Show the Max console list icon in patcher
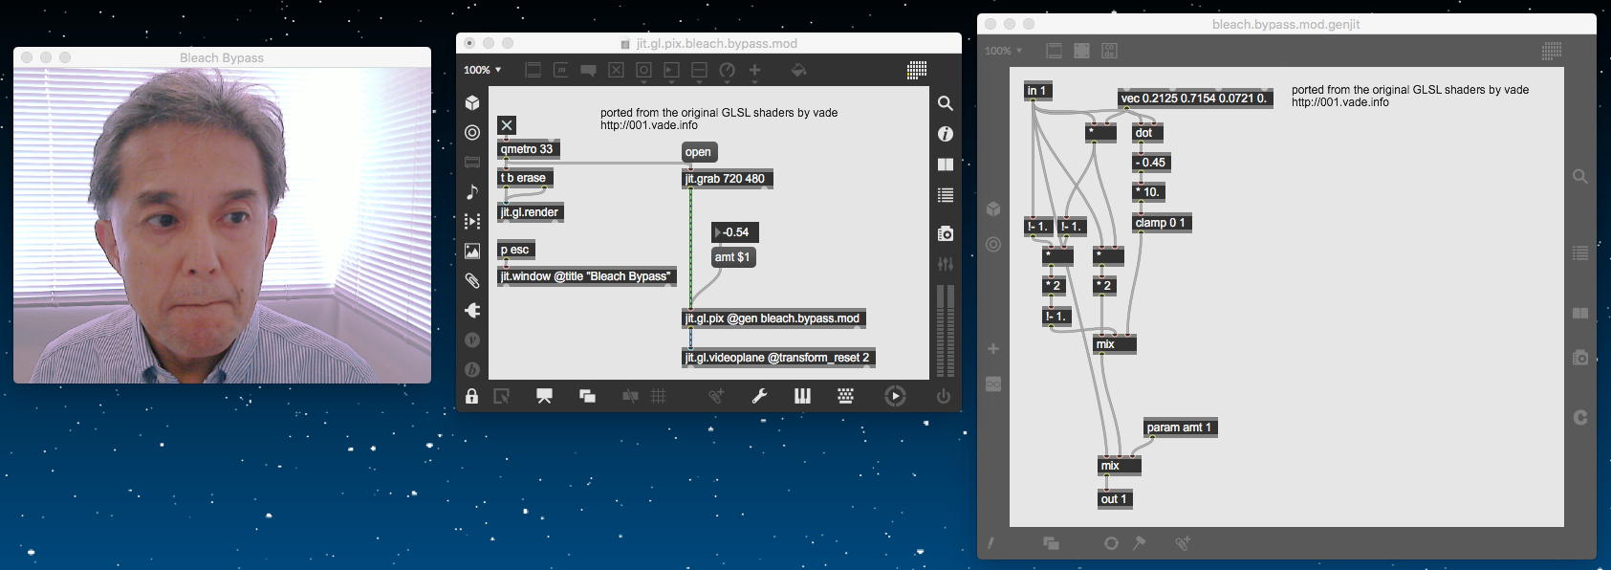Viewport: 1611px width, 570px height. pyautogui.click(x=946, y=195)
